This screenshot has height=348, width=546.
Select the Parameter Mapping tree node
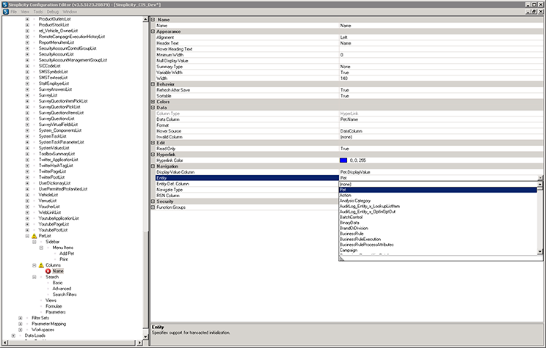(48, 324)
